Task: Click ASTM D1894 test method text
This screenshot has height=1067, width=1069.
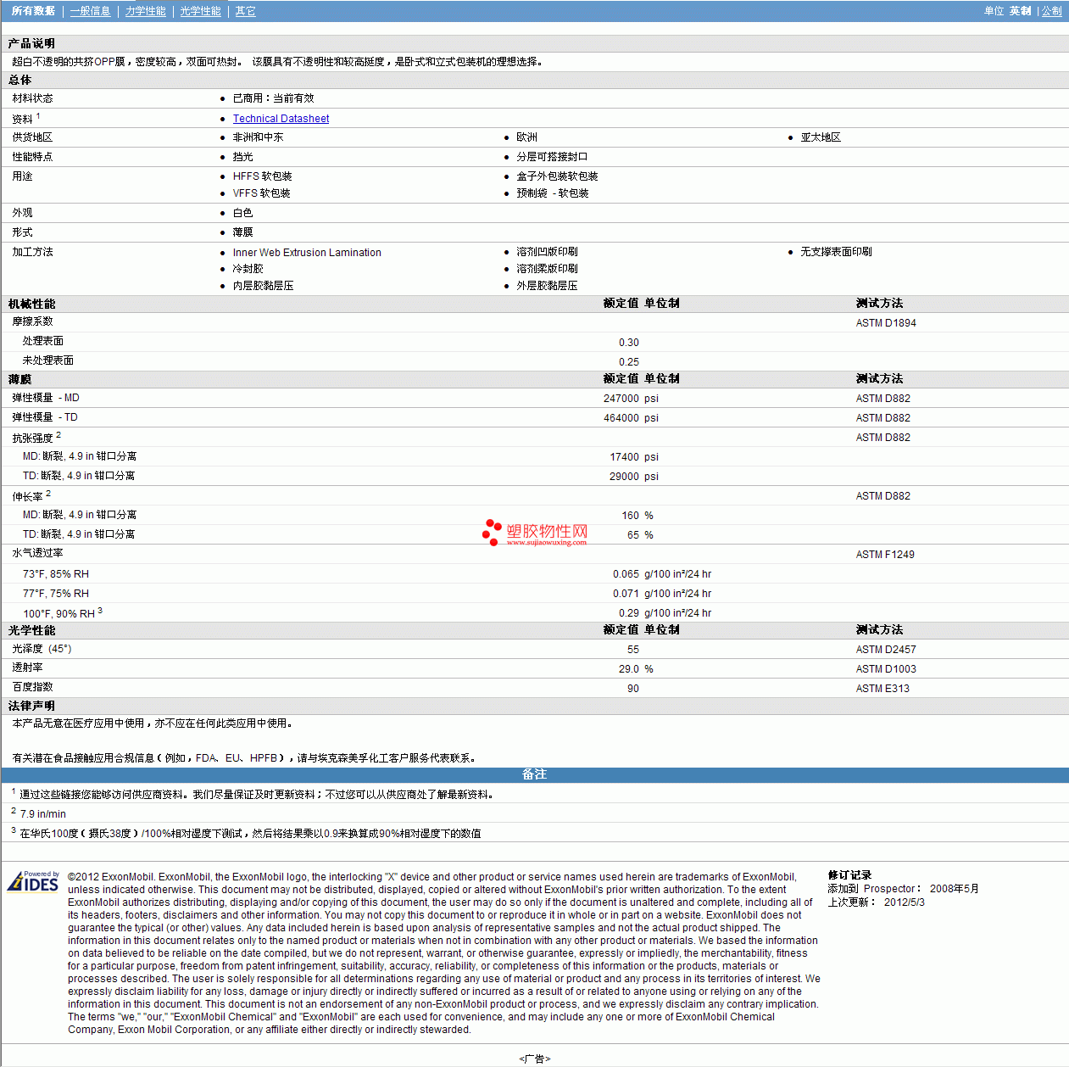Action: point(886,323)
